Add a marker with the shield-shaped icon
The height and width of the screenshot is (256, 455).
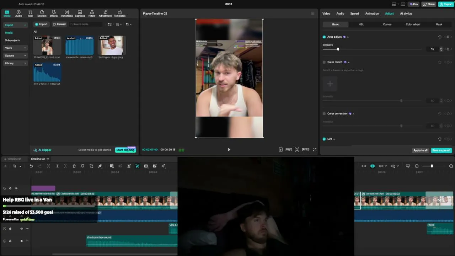click(x=82, y=166)
